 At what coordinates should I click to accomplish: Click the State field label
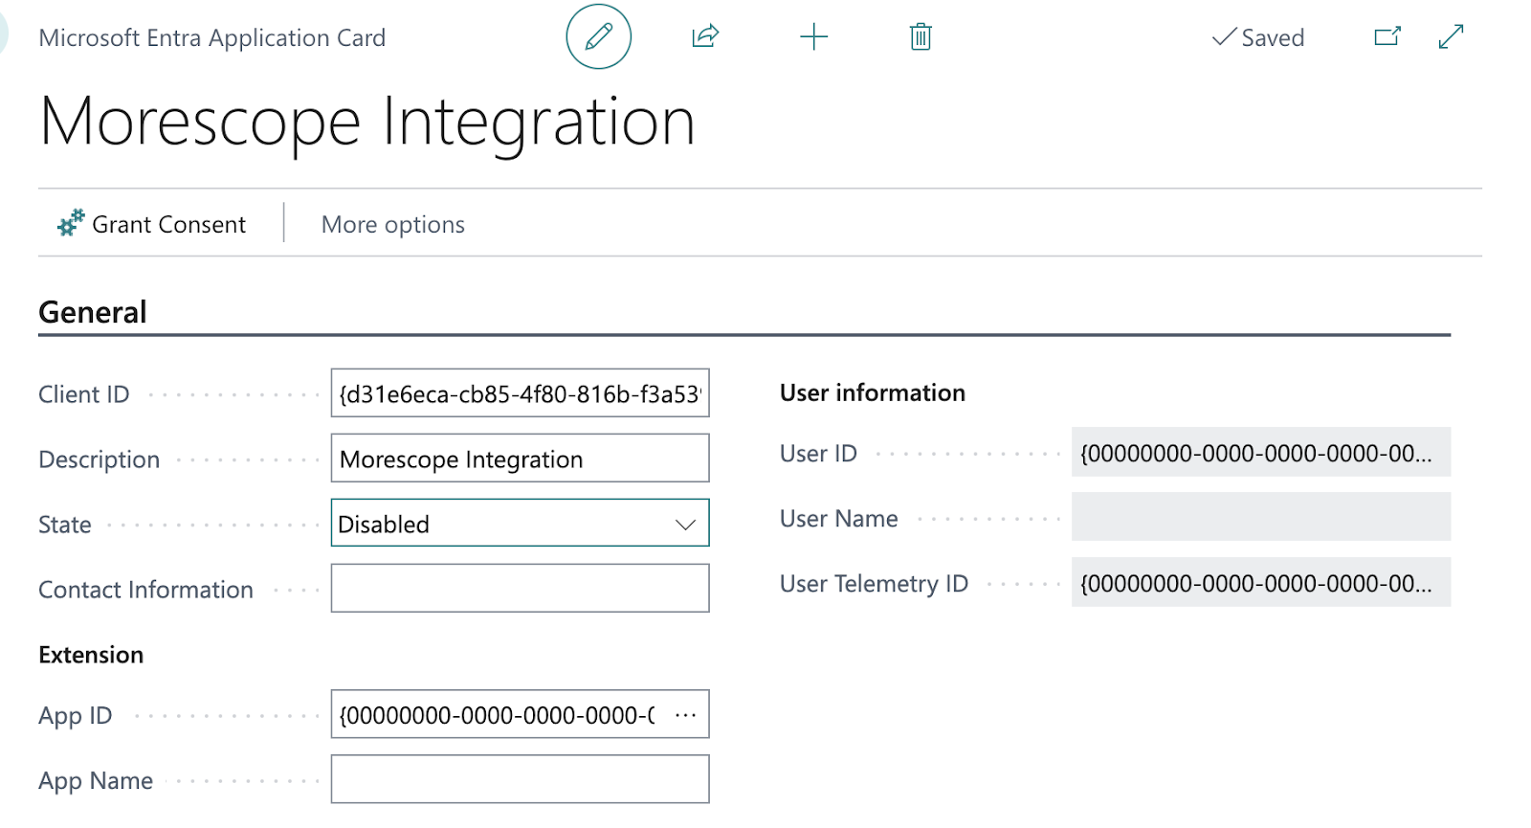(x=64, y=525)
